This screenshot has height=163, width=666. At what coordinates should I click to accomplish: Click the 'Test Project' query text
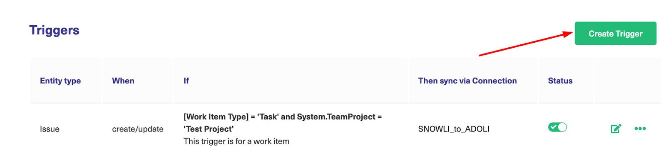coord(209,129)
